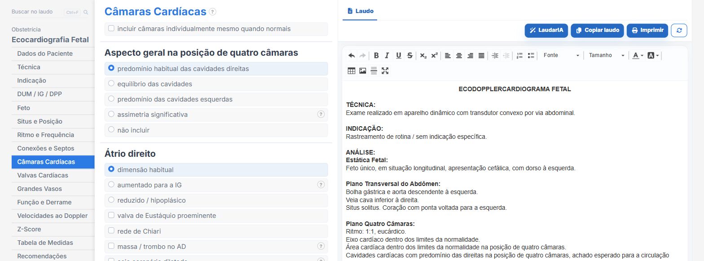Open DUM / IG / DPP section
This screenshot has width=704, height=261.
pyautogui.click(x=53, y=94)
